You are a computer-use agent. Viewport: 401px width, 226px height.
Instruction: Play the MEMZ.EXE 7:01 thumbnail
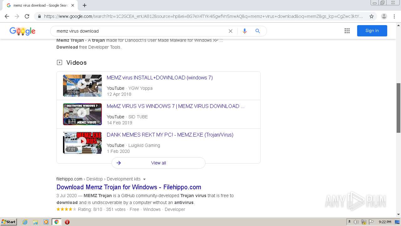coord(82,143)
